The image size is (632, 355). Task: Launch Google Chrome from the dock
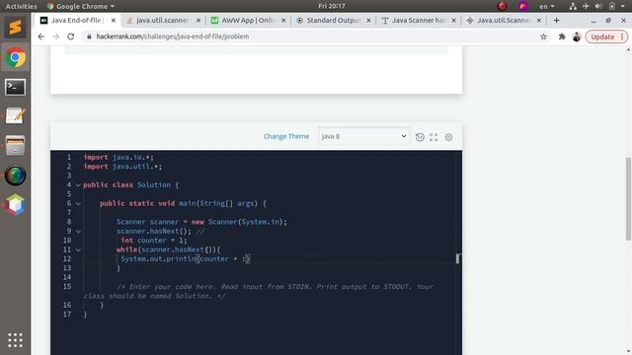pos(15,58)
